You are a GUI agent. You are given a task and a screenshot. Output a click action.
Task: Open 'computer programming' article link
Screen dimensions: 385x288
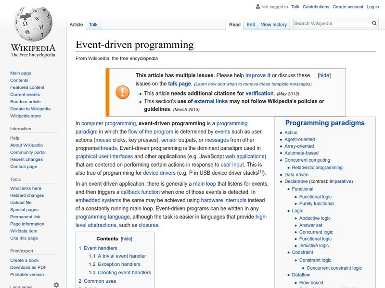click(x=109, y=123)
